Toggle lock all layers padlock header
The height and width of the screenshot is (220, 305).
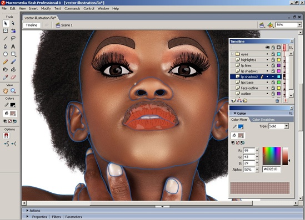(273, 47)
